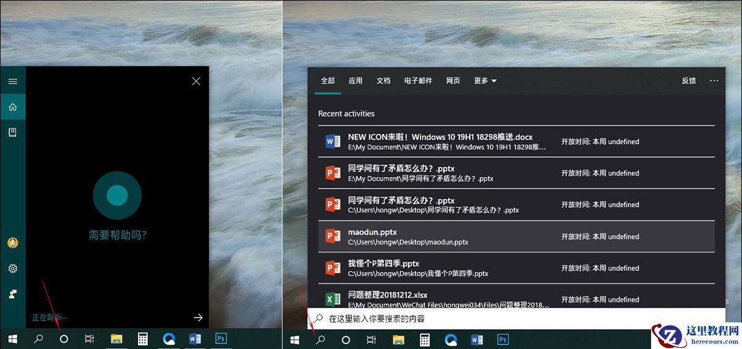
Task: Open the Cortana hamburger menu
Action: (x=12, y=81)
